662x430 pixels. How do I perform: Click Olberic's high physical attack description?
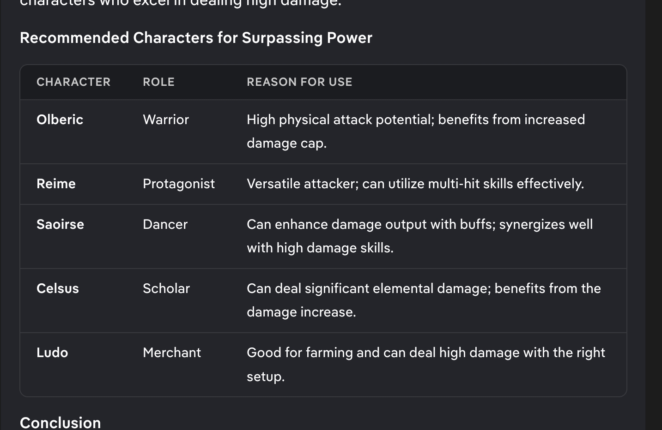pyautogui.click(x=416, y=131)
